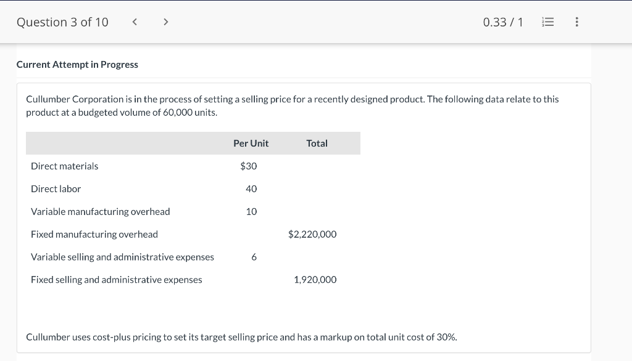
Task: Go to the previous question arrow
Action: [x=135, y=22]
